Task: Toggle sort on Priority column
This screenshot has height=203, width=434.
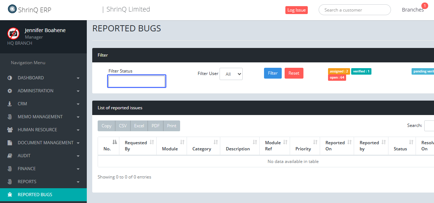Action: coord(315,142)
